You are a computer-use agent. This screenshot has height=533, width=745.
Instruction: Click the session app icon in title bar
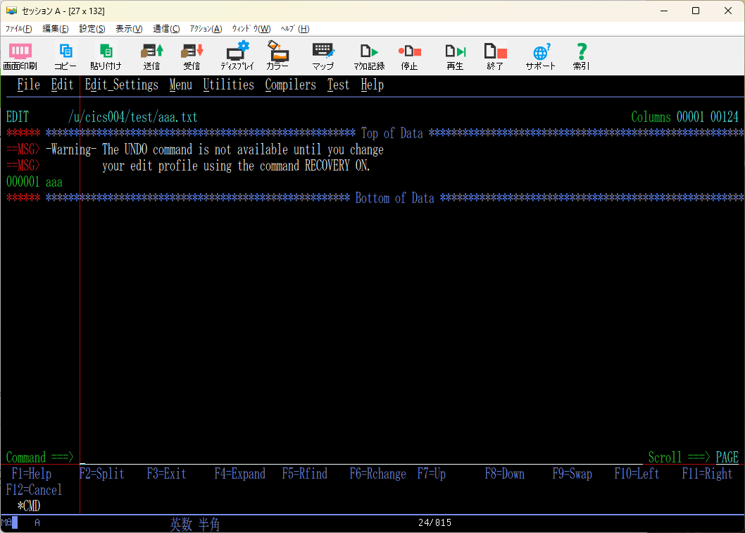(11, 11)
